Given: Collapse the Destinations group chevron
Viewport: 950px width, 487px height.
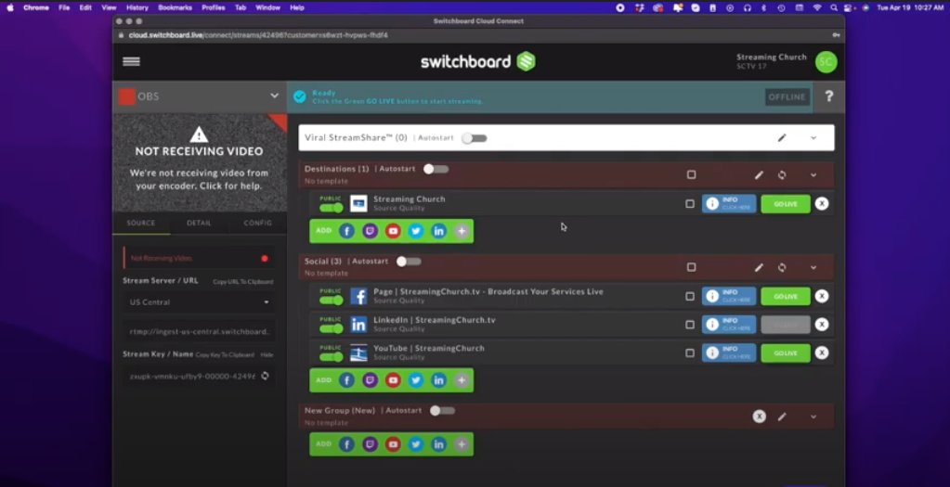Looking at the screenshot, I should click(813, 174).
